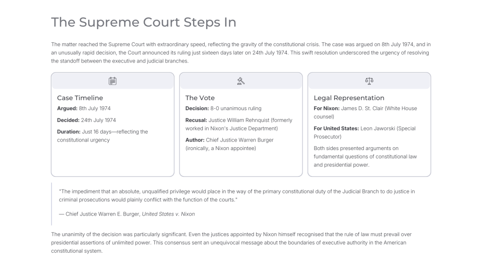Click the closing paragraph about unanimity
The image size is (482, 271).
(231, 243)
